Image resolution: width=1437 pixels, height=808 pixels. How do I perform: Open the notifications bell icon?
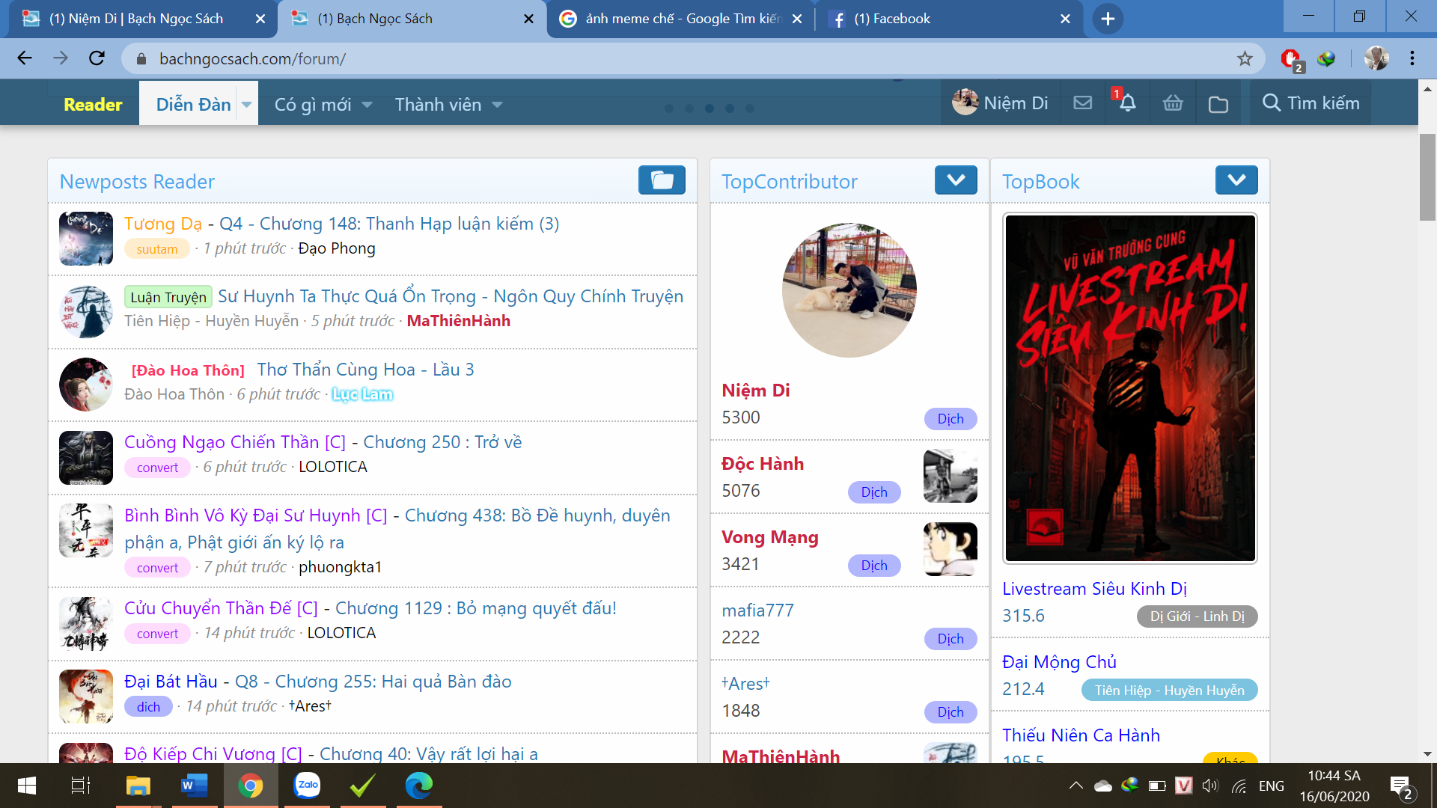point(1127,103)
